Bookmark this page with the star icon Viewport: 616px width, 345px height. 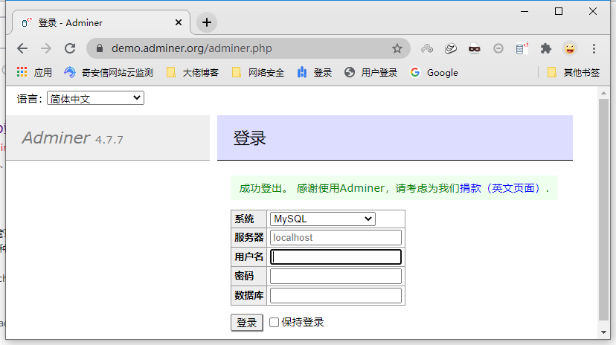click(x=397, y=48)
